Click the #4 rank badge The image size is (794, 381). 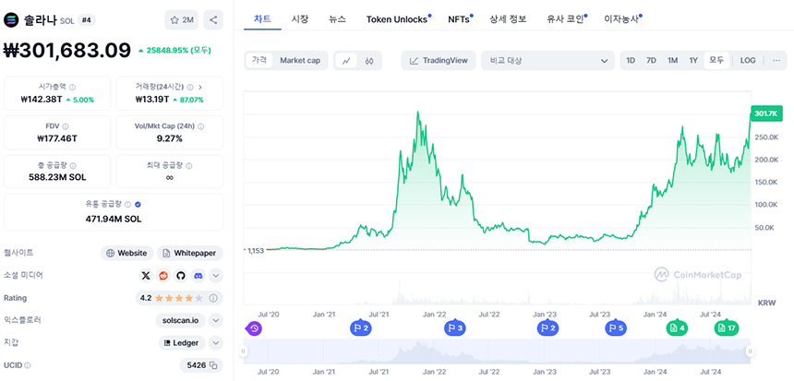(x=86, y=20)
